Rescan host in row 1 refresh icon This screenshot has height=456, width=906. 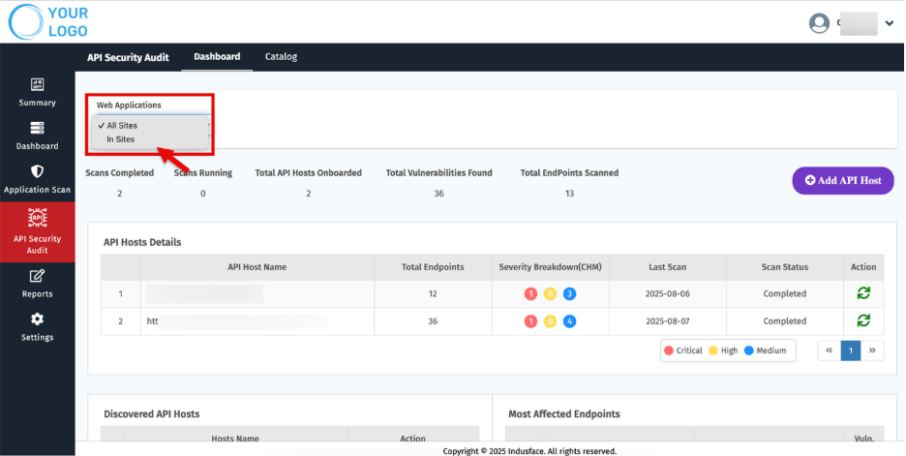point(863,293)
